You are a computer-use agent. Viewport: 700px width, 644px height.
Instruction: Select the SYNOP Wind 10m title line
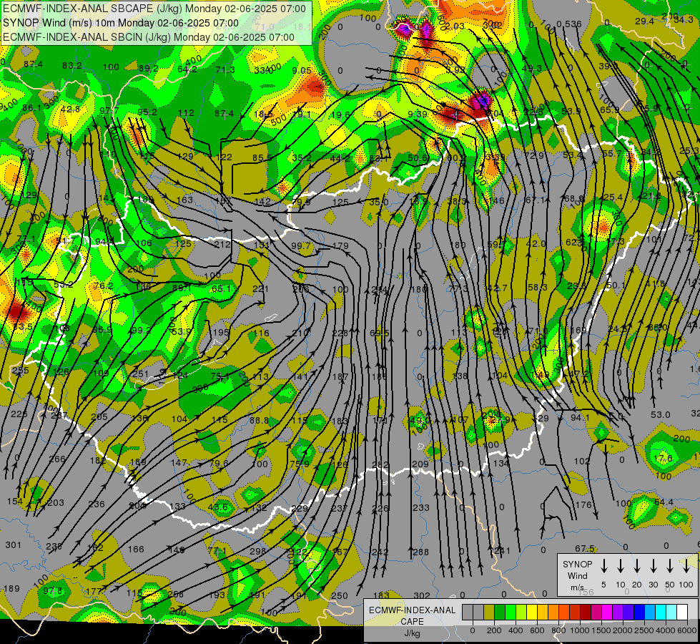coord(121,23)
